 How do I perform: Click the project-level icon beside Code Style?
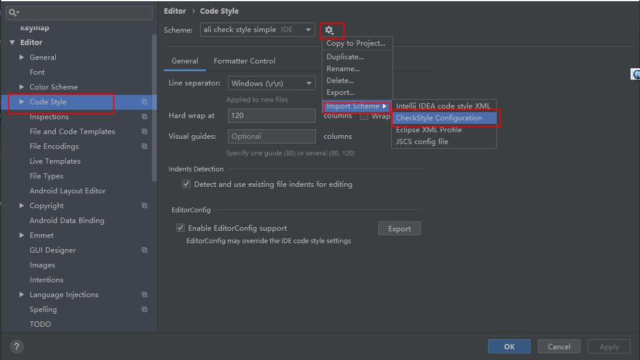pos(144,102)
